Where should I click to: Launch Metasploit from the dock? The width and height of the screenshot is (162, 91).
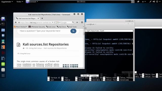3,36
